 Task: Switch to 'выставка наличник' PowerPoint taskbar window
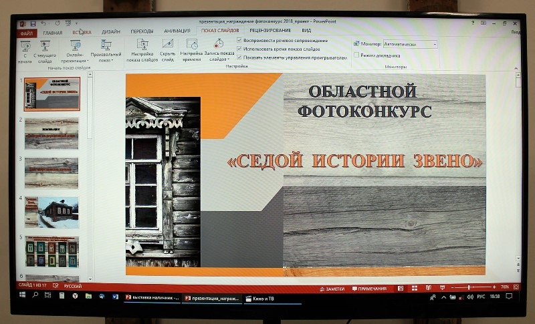[152, 297]
